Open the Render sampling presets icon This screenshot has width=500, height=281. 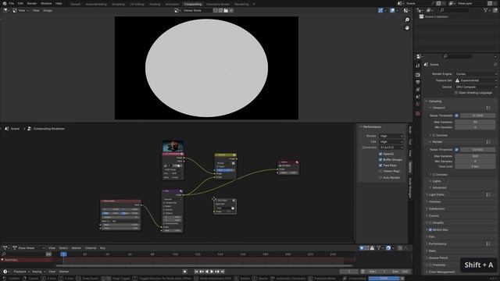[488, 142]
